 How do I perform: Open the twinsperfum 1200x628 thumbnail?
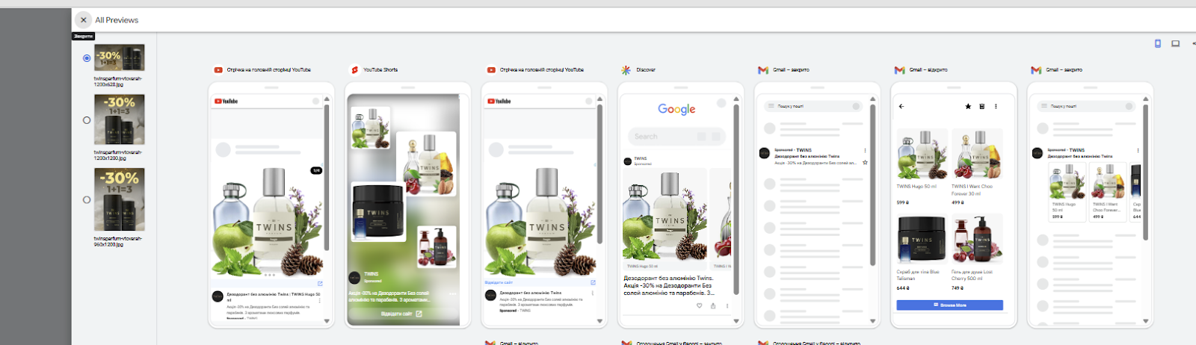[120, 57]
